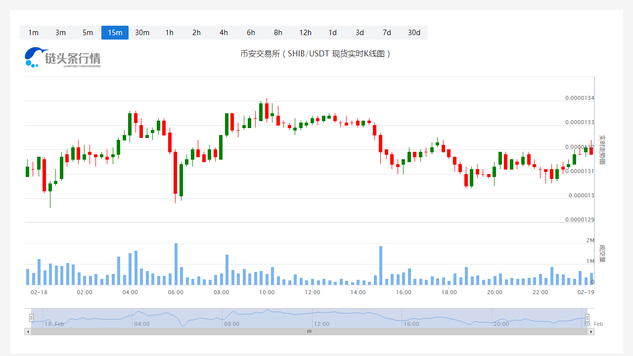
Task: Click the tallest volume bar at 06:00
Action: tap(176, 264)
